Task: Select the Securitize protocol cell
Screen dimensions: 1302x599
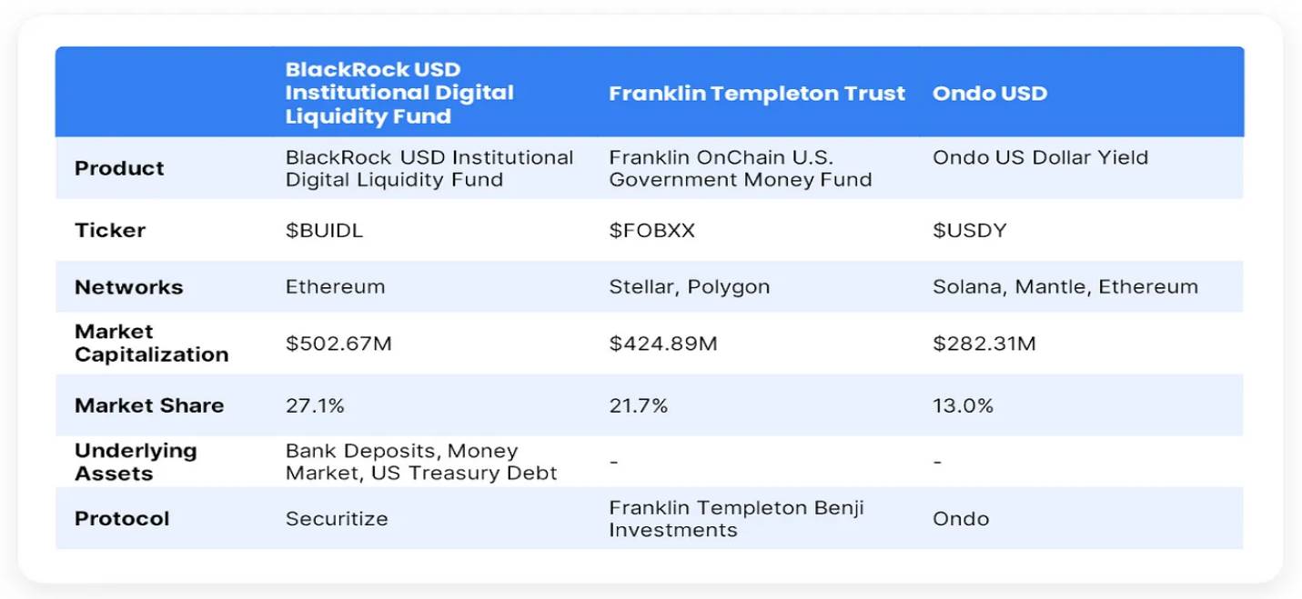Action: tap(337, 519)
